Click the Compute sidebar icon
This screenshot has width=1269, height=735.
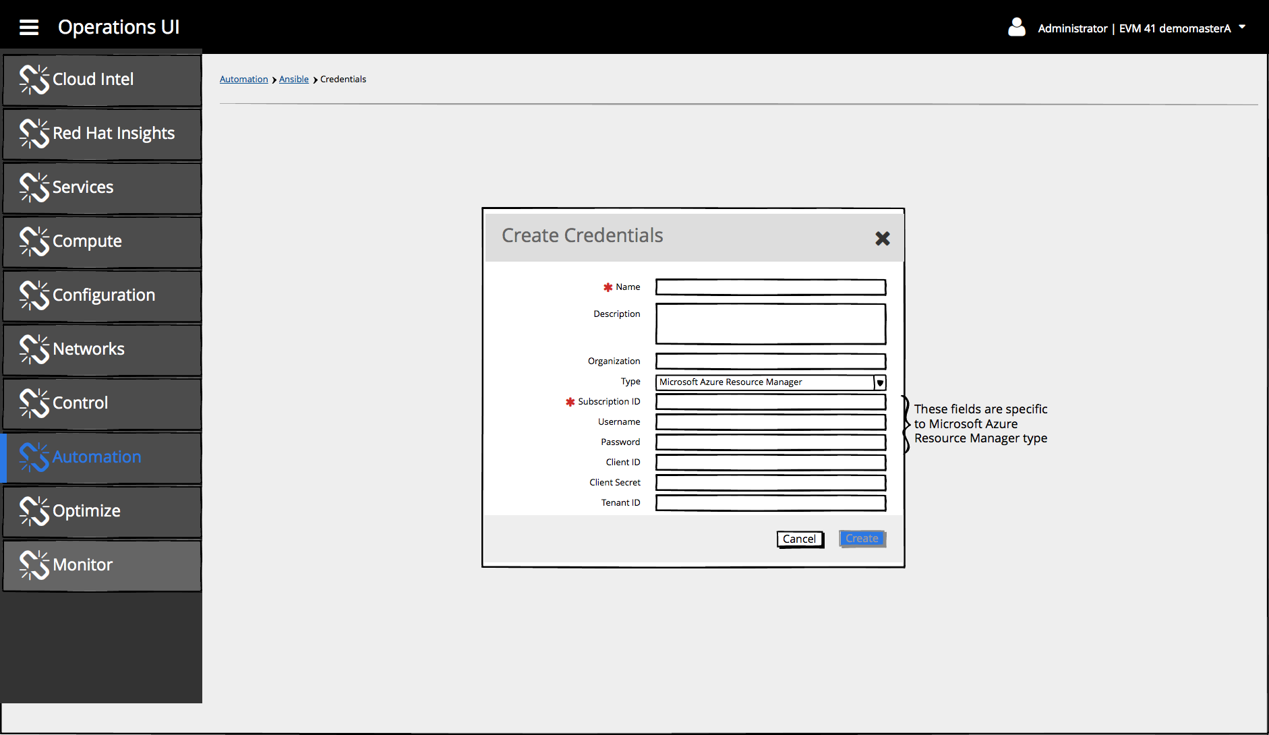[34, 241]
